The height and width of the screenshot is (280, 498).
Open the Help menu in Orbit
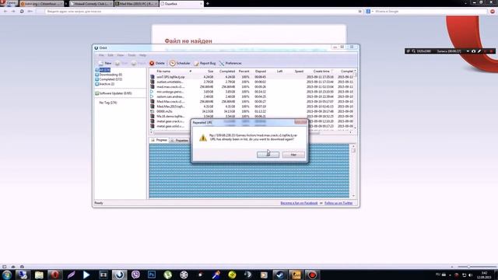[142, 55]
